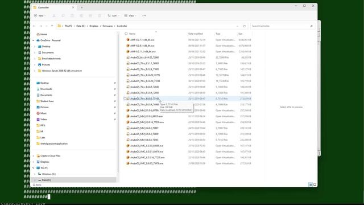
Task: Select the Controller tab
Action: pyautogui.click(x=54, y=7)
